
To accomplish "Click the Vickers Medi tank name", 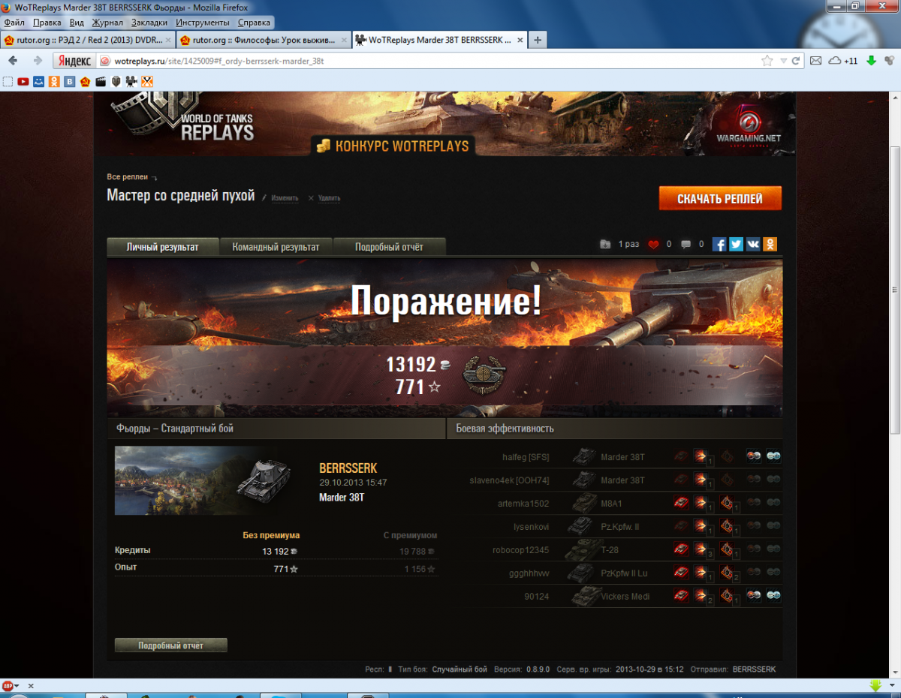I will [x=625, y=597].
